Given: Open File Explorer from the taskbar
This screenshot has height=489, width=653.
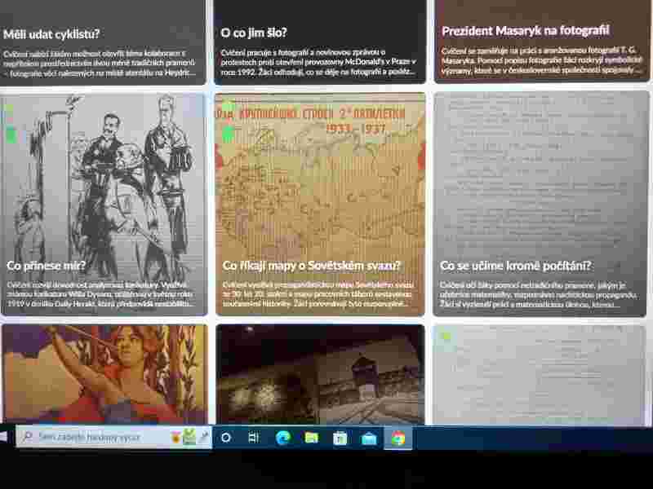Looking at the screenshot, I should (312, 438).
